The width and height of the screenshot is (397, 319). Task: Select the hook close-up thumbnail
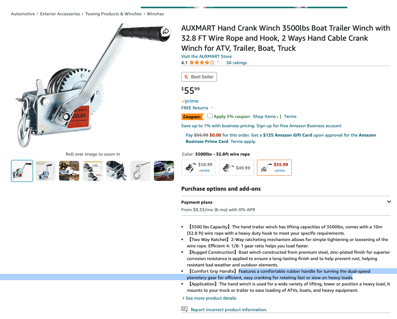click(x=140, y=171)
